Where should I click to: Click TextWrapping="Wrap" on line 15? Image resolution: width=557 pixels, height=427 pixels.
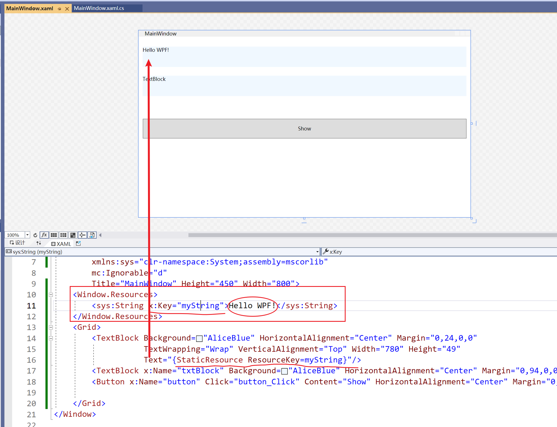[188, 349]
